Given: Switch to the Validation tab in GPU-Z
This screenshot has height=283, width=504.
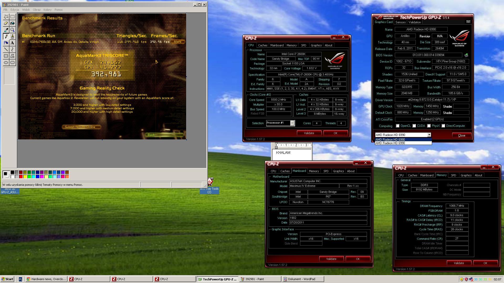Looking at the screenshot, I should pyautogui.click(x=415, y=22).
